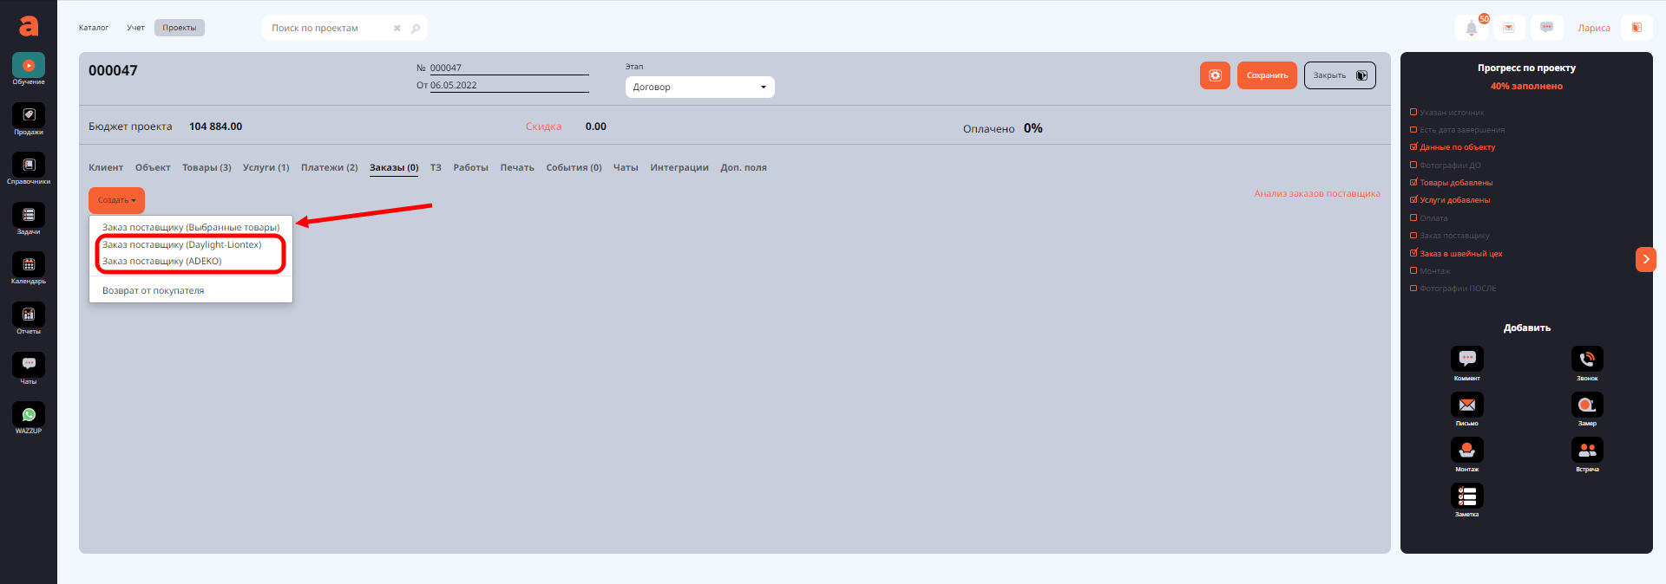
Task: Toggle the Указан источник checkbox
Action: [x=1413, y=113]
